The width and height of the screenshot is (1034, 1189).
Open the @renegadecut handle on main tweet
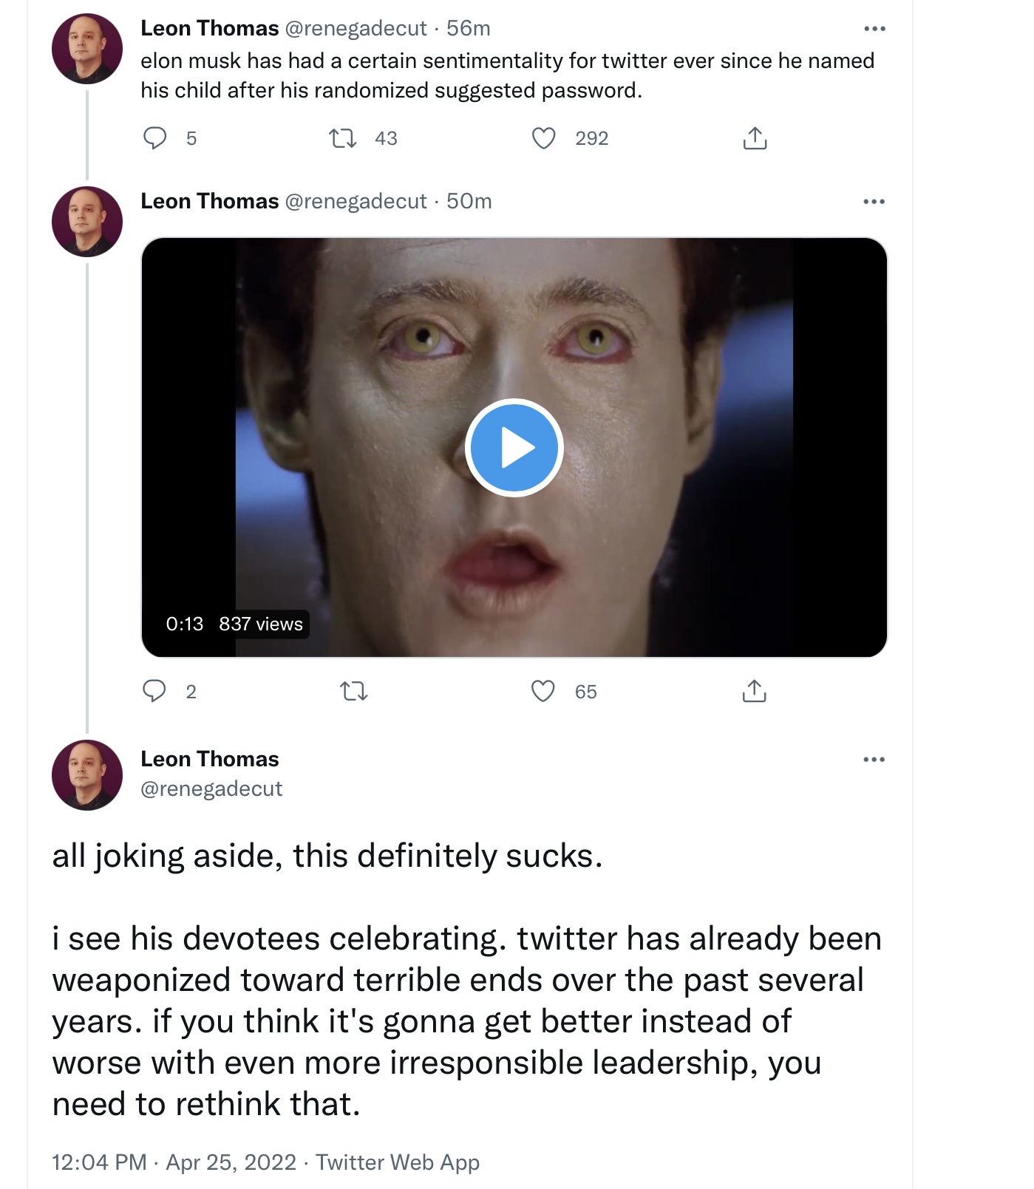(x=211, y=789)
